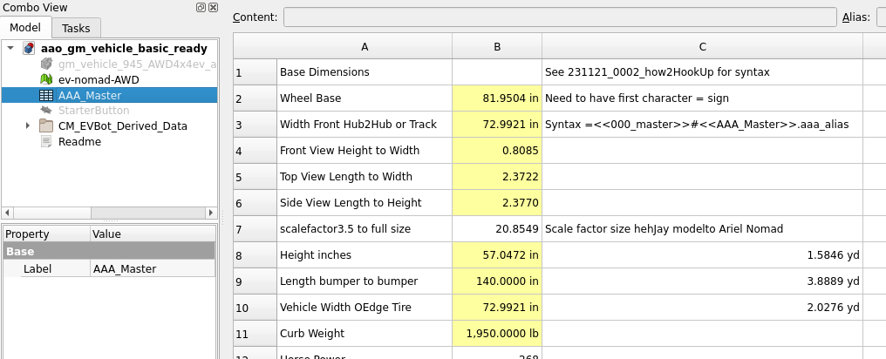This screenshot has width=886, height=359.
Task: Switch to the Tasks tab
Action: click(76, 28)
